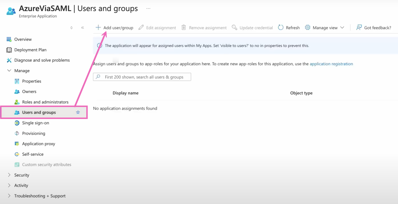Click the Custom security attributes icon

(x=17, y=165)
